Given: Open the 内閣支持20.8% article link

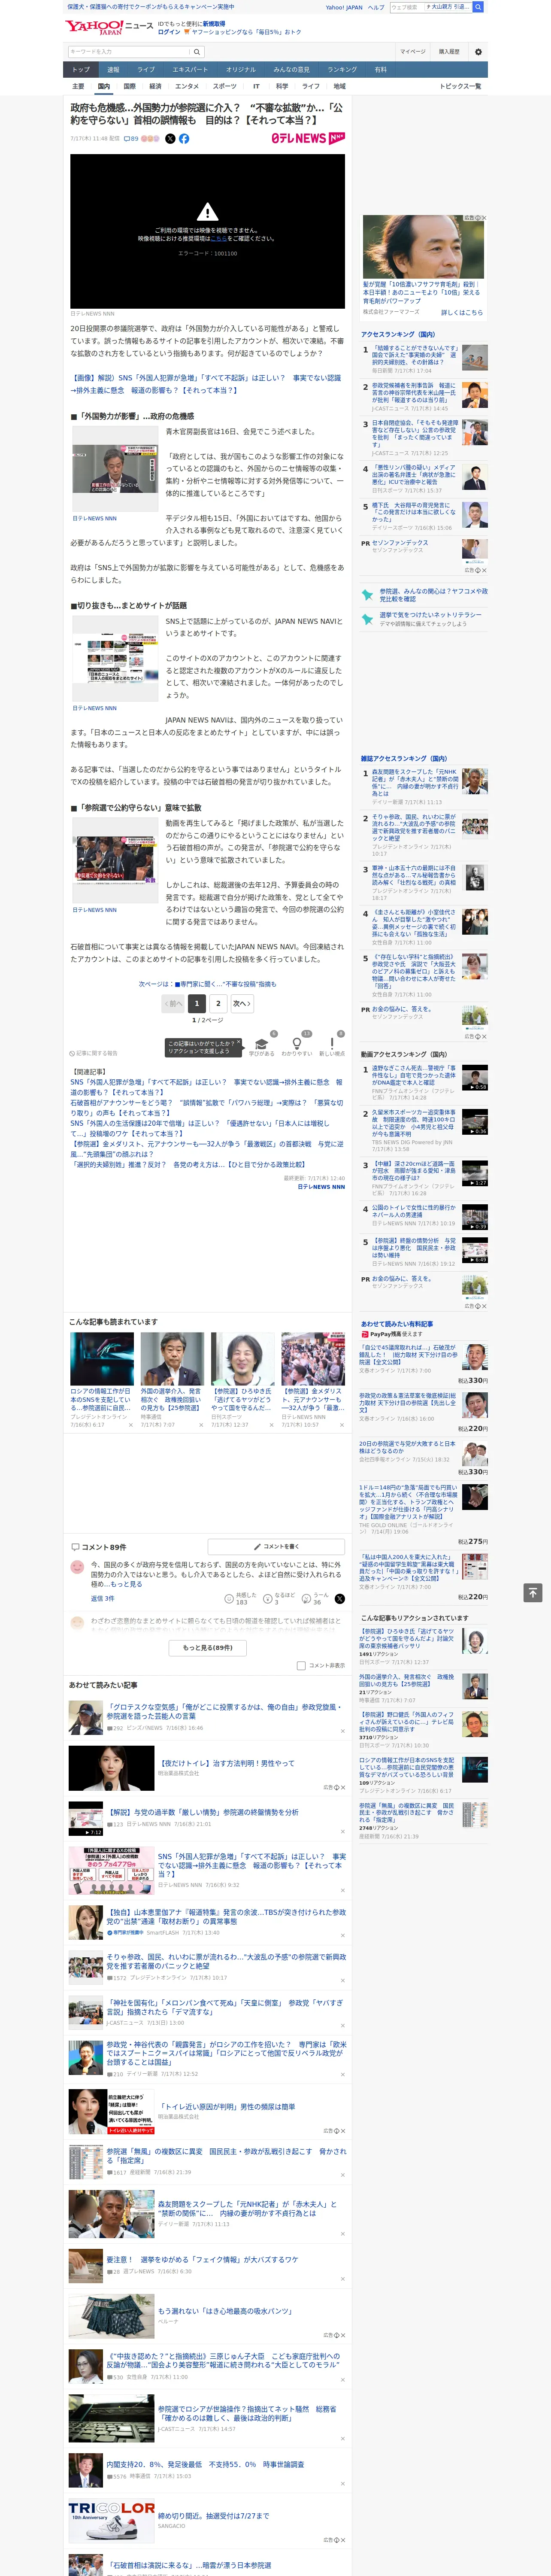Looking at the screenshot, I should 205,2464.
